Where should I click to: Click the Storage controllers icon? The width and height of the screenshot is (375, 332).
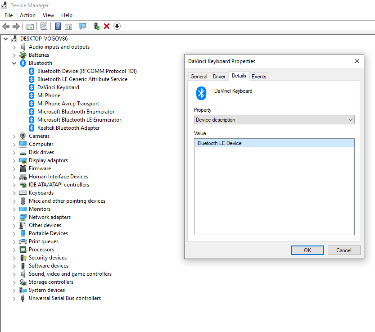23,282
